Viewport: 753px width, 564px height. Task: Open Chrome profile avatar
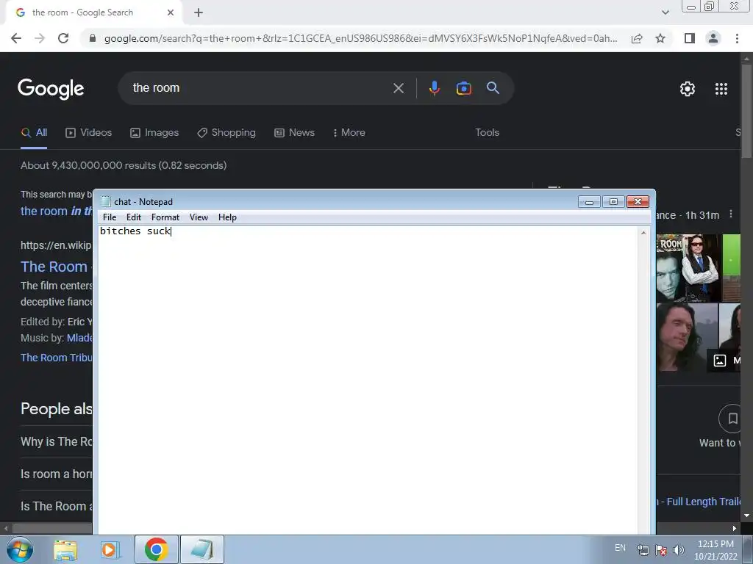tap(713, 38)
